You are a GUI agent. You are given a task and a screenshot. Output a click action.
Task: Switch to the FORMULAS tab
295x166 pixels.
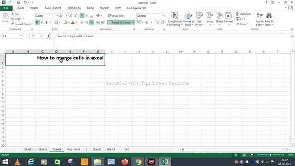pos(74,8)
